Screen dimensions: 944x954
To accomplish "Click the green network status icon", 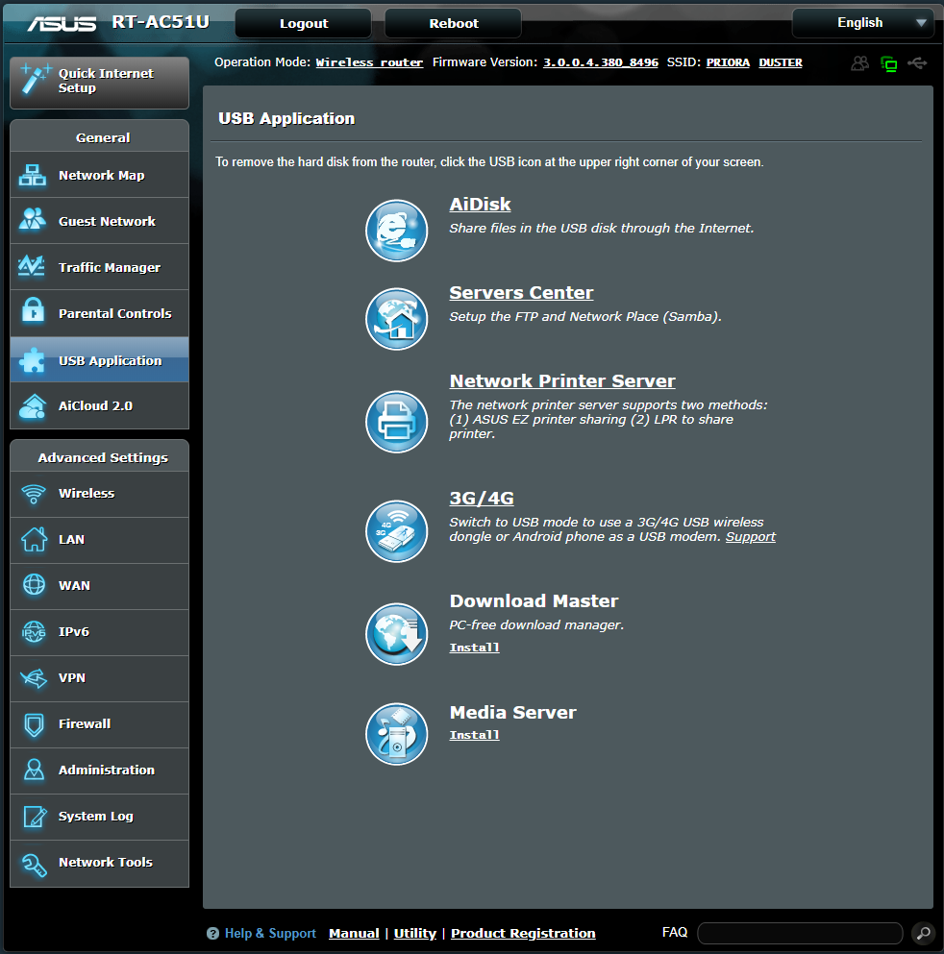I will (x=888, y=63).
